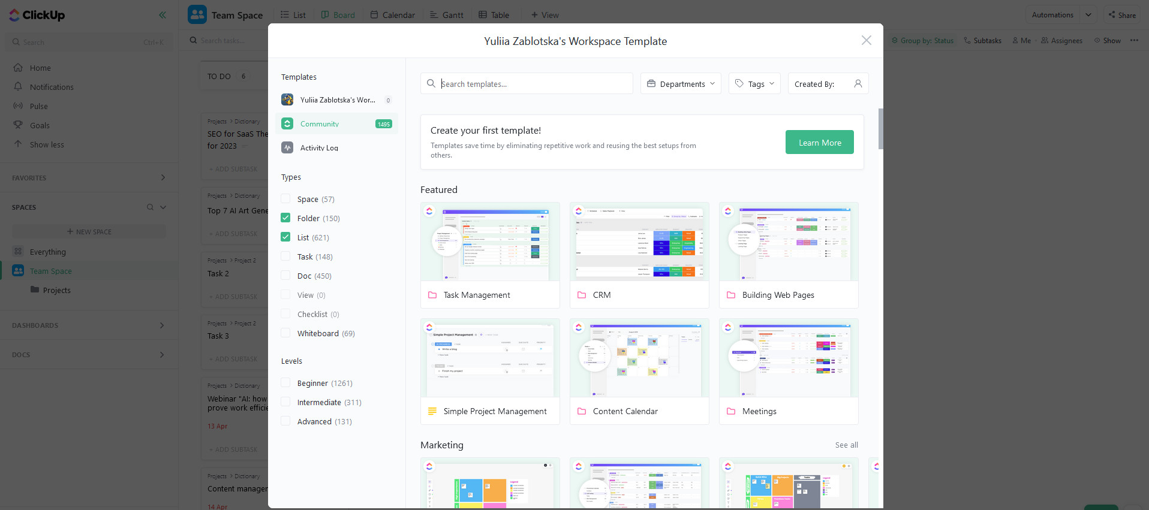Collapse the sidebar with the double-chevron icon

[x=163, y=15]
